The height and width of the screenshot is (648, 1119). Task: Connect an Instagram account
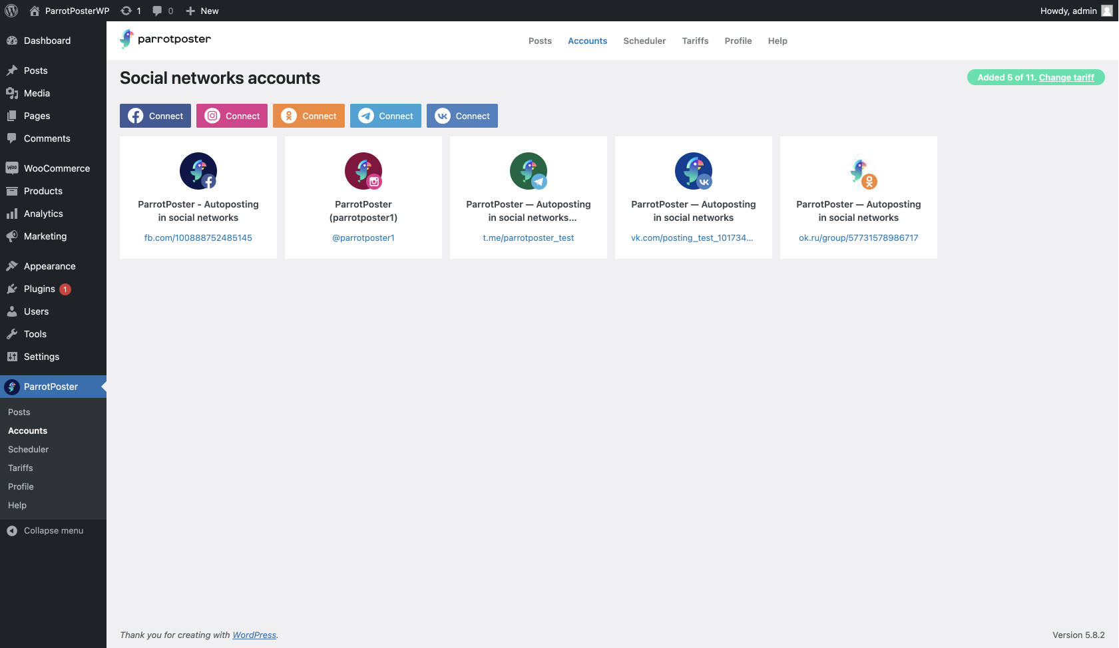pos(232,116)
